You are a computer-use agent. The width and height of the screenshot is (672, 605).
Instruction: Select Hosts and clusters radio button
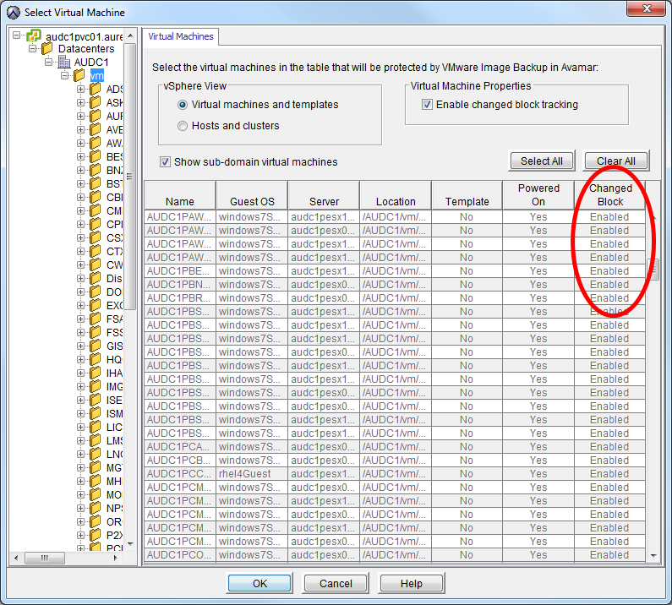pyautogui.click(x=183, y=126)
